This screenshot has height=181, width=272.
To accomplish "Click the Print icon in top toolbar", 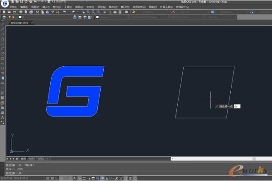I will point(21,12).
